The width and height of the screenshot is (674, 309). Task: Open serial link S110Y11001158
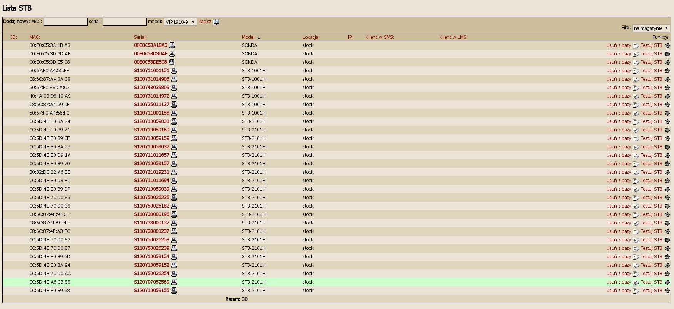(152, 113)
